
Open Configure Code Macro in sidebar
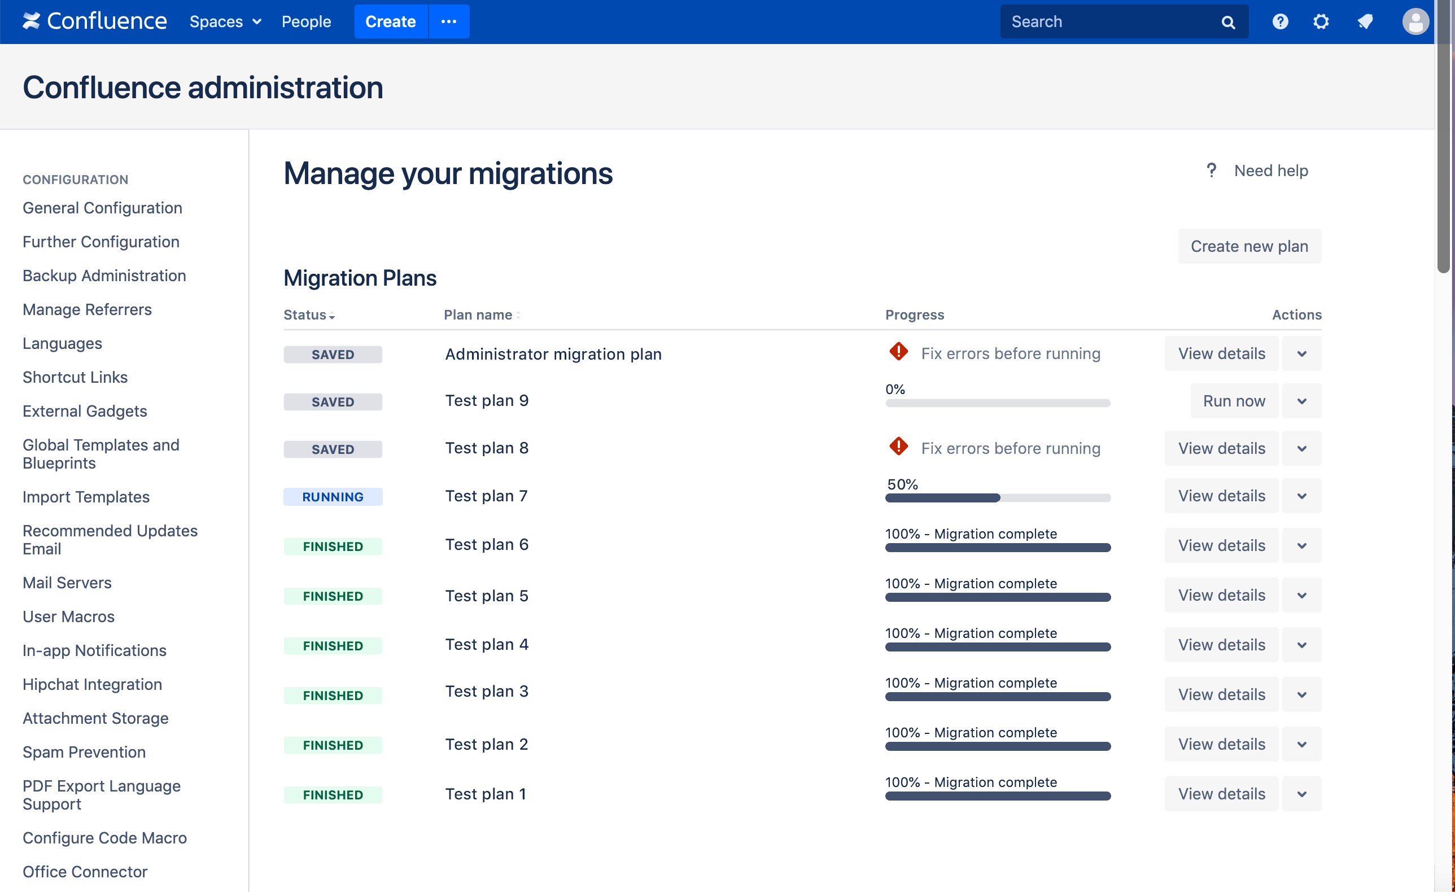(x=104, y=838)
